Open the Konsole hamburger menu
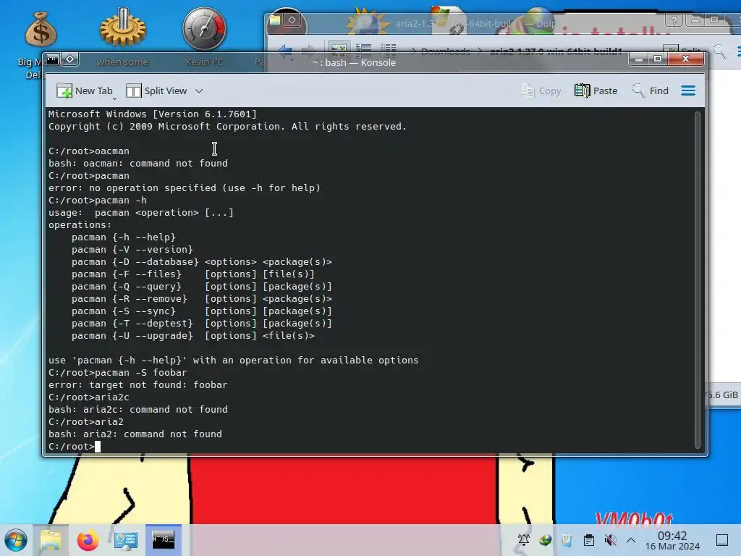 pos(688,90)
